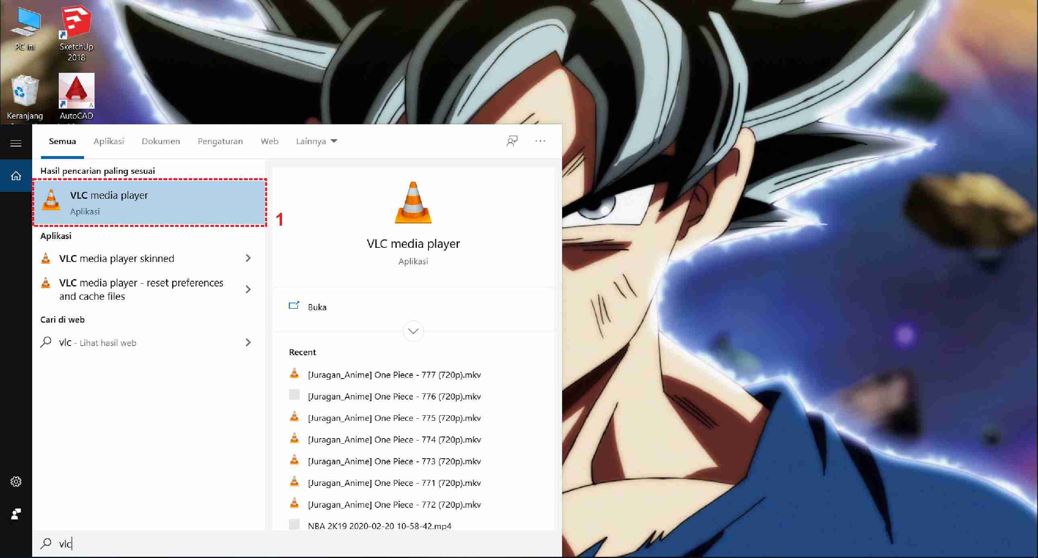
Task: Switch to the Aplikasi tab
Action: tap(108, 141)
